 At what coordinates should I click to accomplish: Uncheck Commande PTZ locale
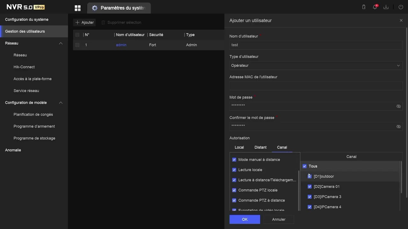coord(234,190)
